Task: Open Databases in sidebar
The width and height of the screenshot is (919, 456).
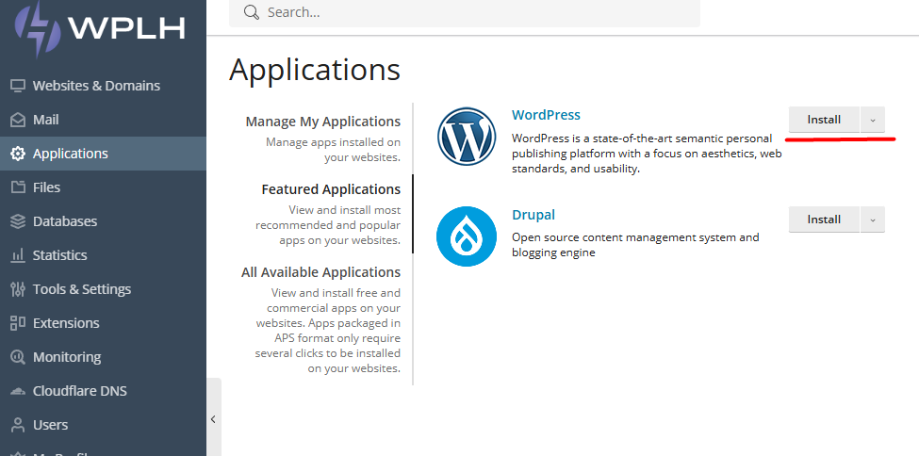Action: click(103, 221)
